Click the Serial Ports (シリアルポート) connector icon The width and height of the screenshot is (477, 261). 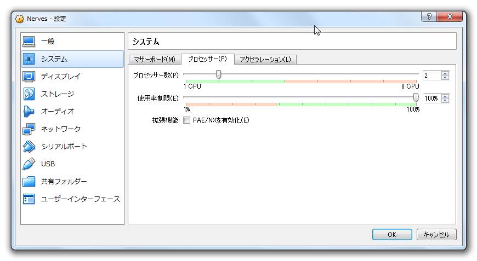pos(29,147)
